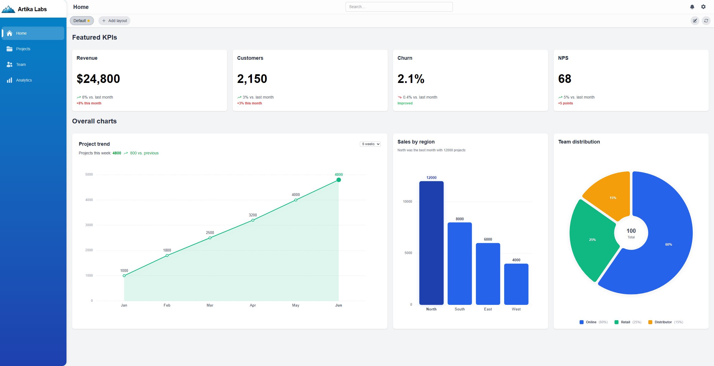Click the Revenue KPI card

149,80
